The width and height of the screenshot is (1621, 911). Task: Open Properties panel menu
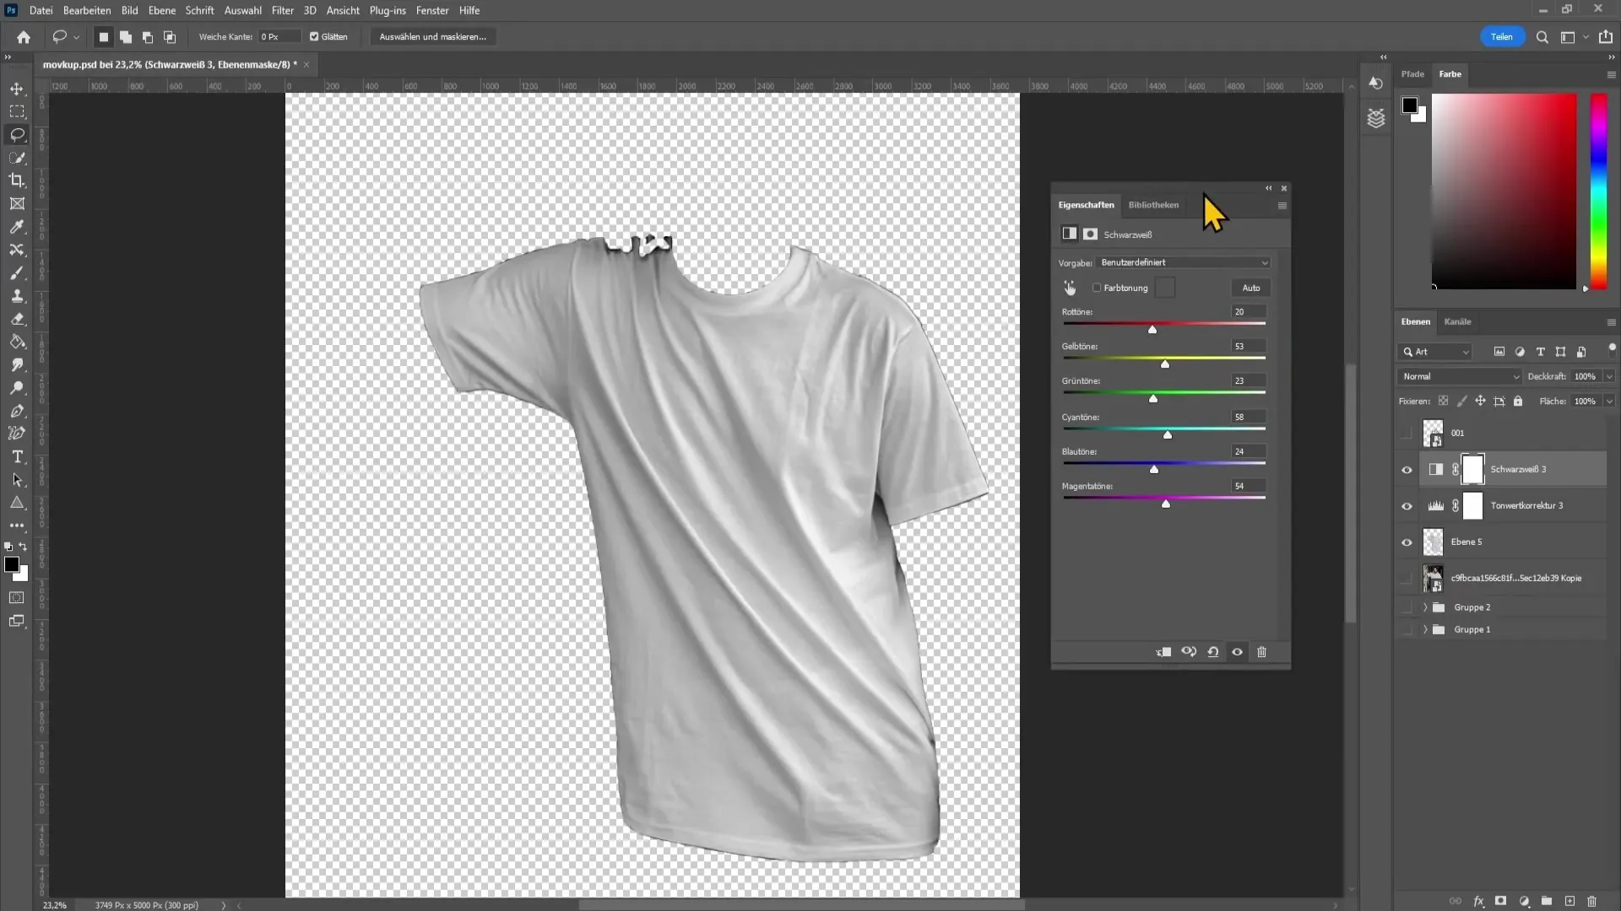[1282, 206]
